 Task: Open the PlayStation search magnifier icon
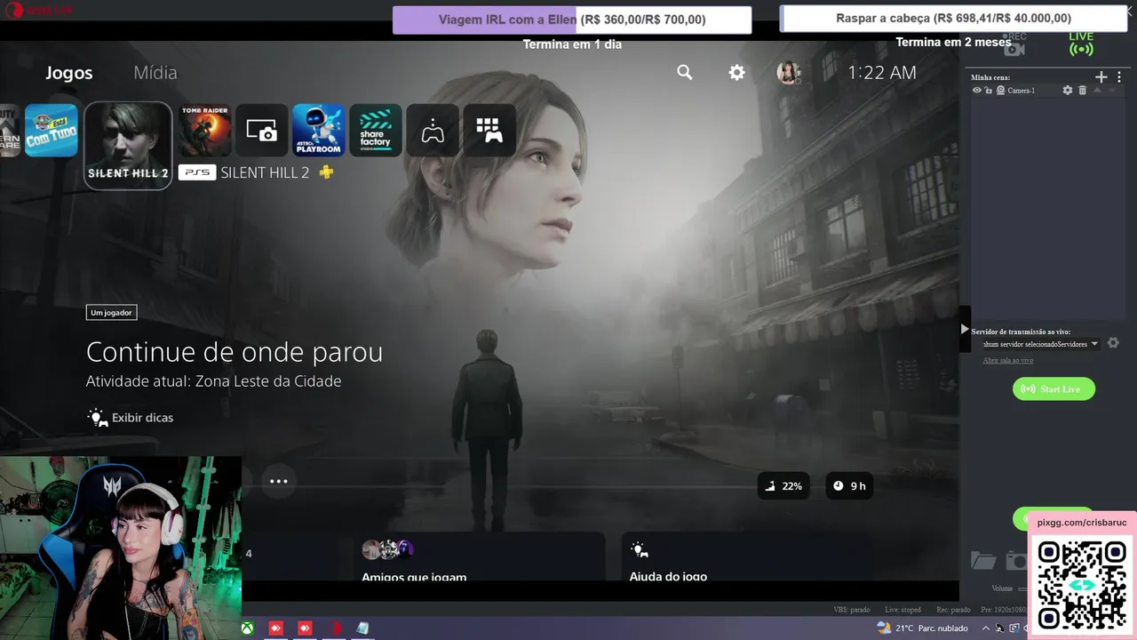[684, 73]
